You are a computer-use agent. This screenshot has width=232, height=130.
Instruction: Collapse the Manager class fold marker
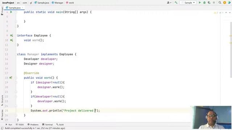16,55
